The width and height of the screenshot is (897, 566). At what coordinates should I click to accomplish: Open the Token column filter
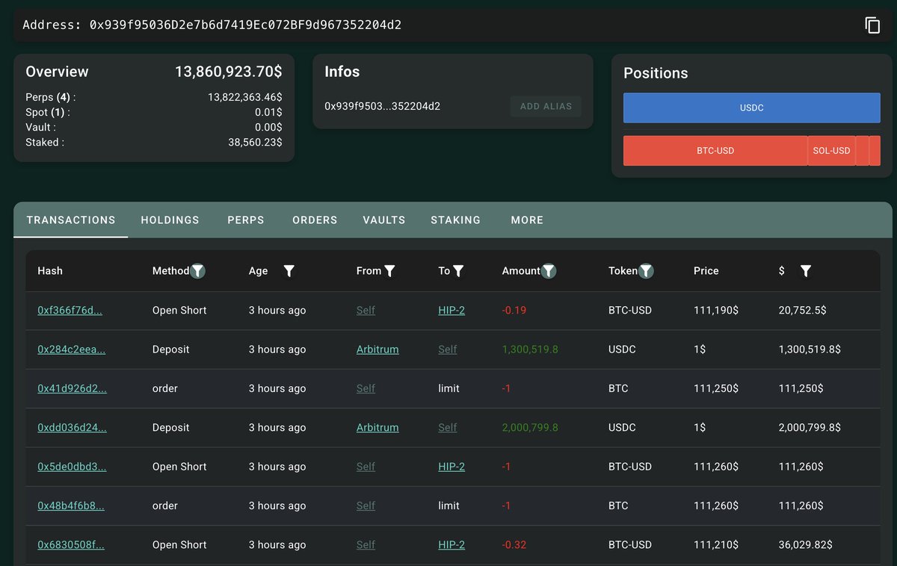click(646, 271)
